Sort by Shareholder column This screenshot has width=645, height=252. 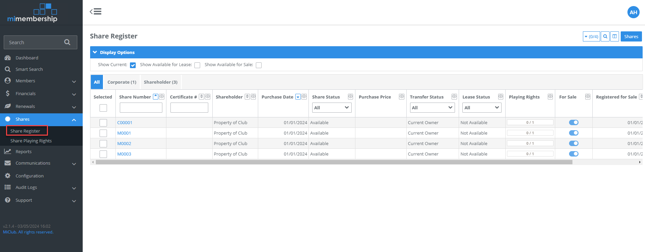(x=247, y=96)
